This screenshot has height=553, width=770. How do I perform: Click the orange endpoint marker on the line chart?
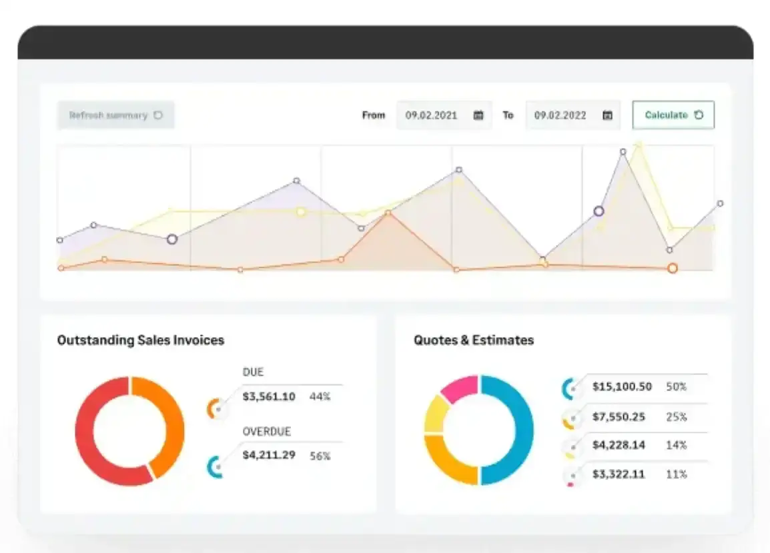tap(673, 269)
